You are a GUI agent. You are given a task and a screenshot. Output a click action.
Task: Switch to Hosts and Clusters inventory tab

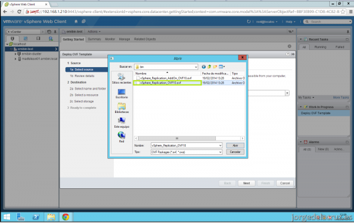pyautogui.click(x=12, y=38)
